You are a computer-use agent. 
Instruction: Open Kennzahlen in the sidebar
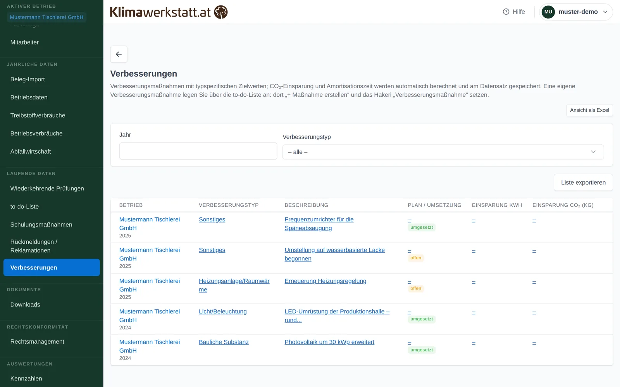[52, 378]
